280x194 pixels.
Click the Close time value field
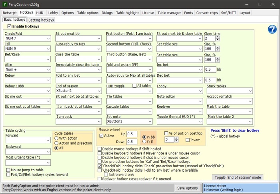pos(210,38)
